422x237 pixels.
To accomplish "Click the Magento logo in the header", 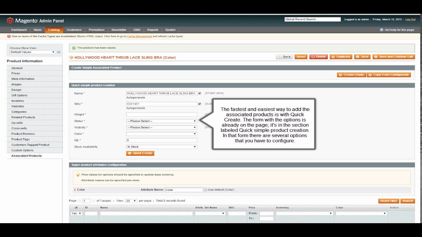I will (x=35, y=20).
